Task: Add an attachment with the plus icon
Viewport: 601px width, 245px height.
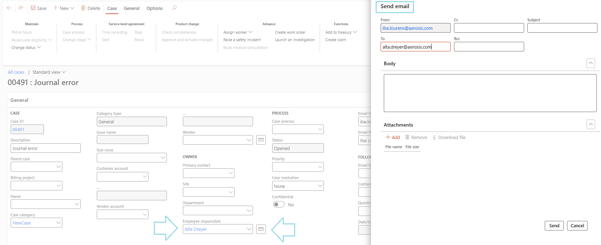Action: coord(388,137)
